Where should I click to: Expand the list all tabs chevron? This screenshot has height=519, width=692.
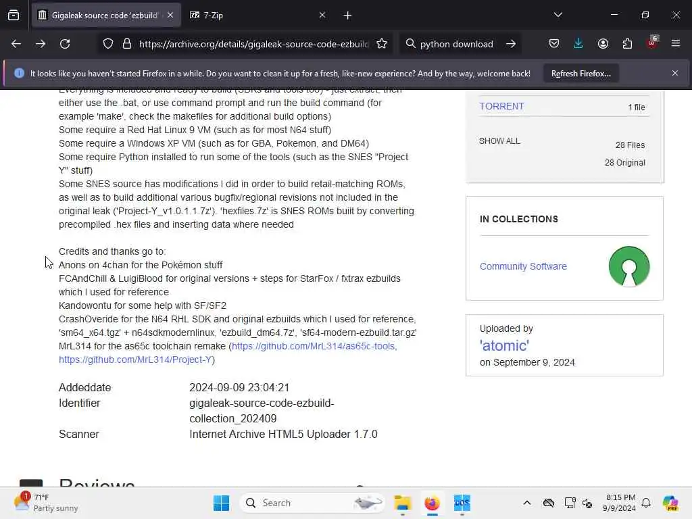coord(558,15)
